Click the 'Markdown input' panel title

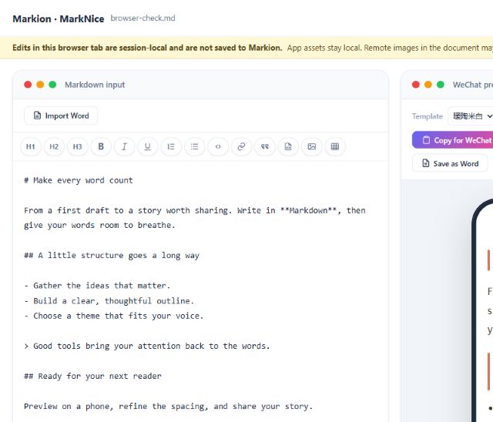tap(95, 85)
